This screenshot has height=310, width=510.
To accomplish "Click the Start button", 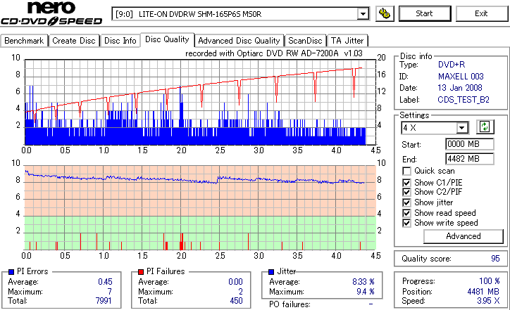I will [425, 13].
